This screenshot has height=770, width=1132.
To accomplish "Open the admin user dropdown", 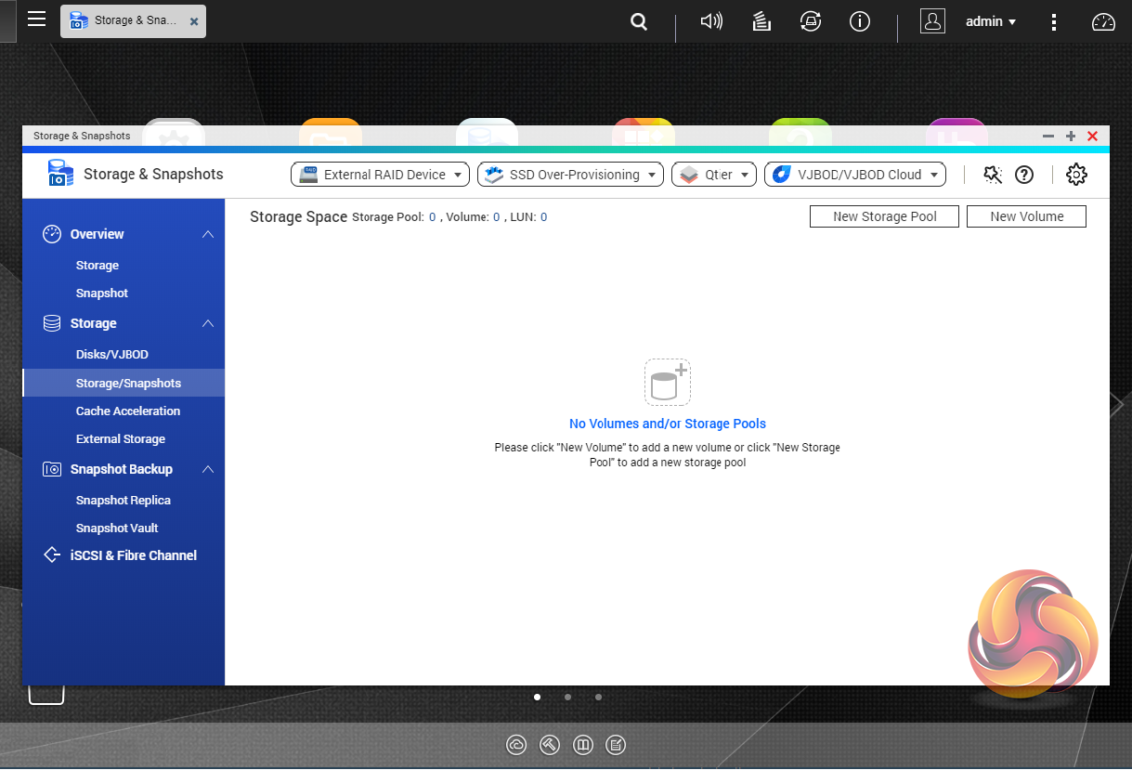I will (x=991, y=21).
